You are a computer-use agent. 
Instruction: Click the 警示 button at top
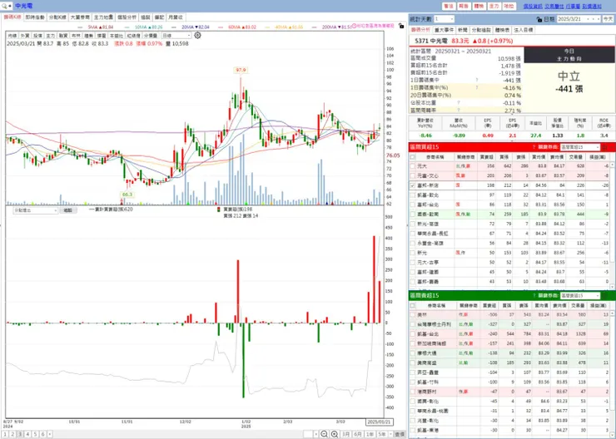tap(448, 7)
